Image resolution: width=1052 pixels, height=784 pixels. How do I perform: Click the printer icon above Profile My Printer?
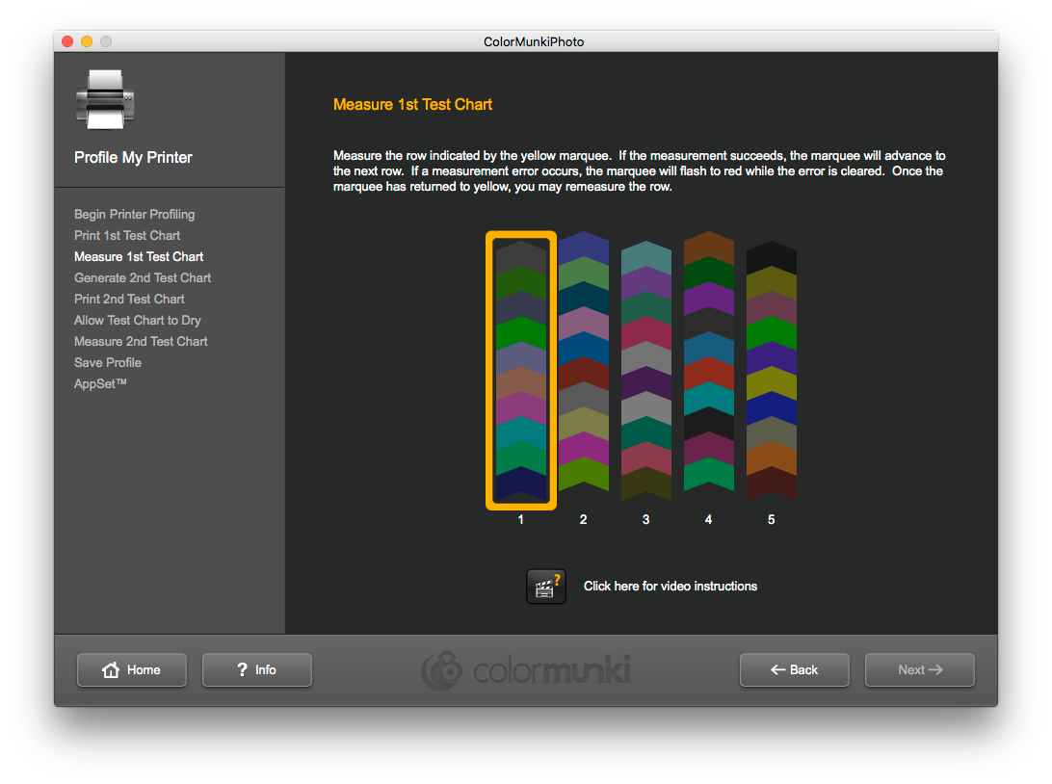(x=105, y=99)
